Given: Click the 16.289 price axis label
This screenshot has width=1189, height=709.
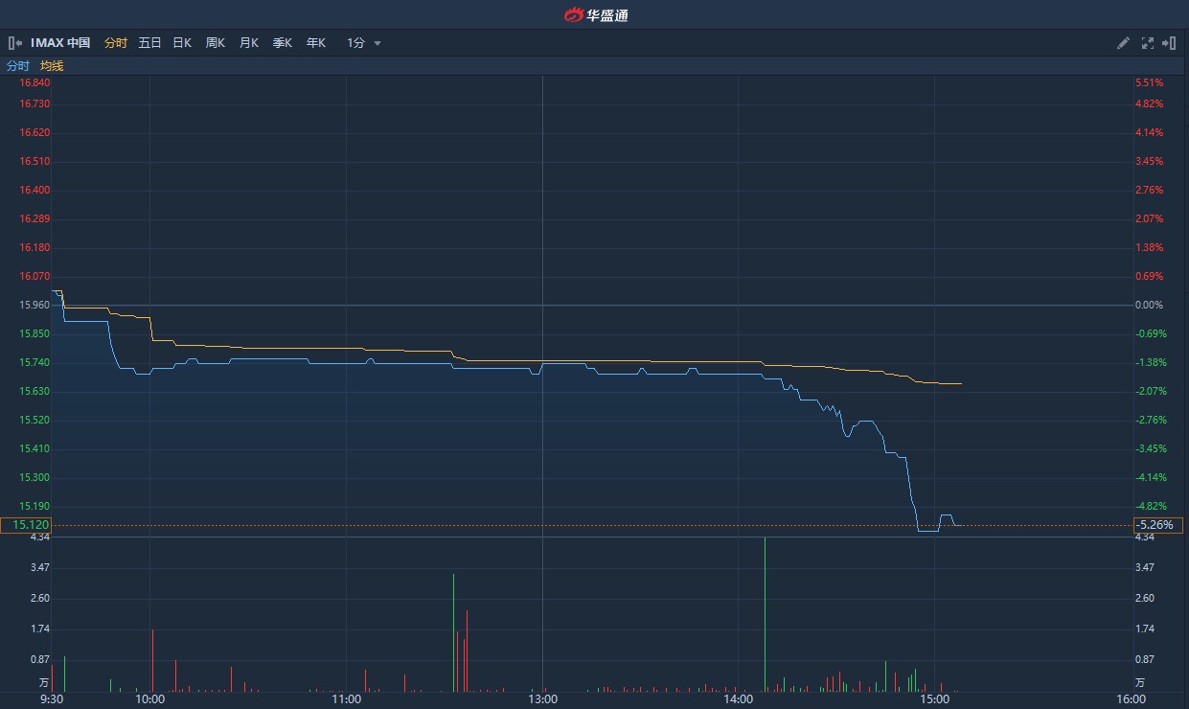Looking at the screenshot, I should click(34, 218).
